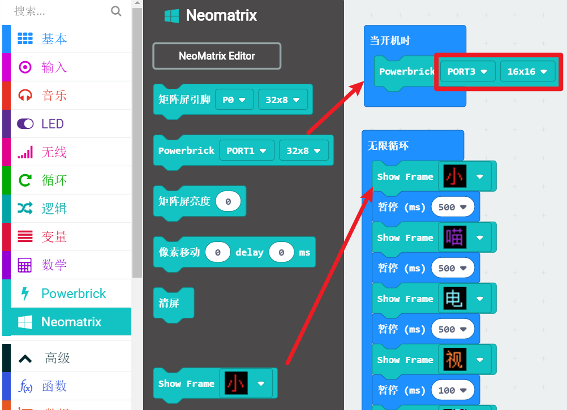
Task: Open the 16x16 matrix size dropdown
Action: [527, 71]
